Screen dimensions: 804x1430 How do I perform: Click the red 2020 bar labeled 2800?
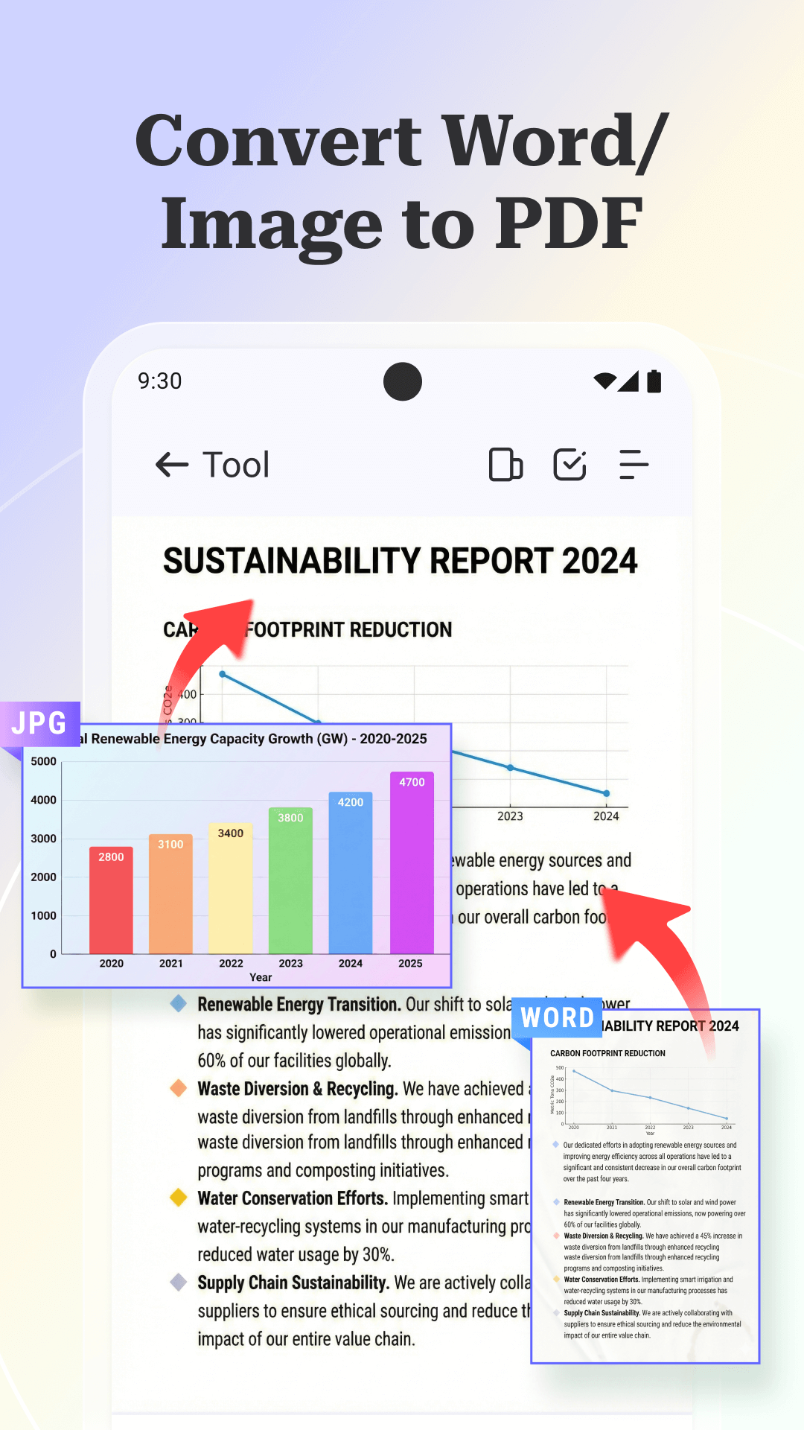coord(111,901)
